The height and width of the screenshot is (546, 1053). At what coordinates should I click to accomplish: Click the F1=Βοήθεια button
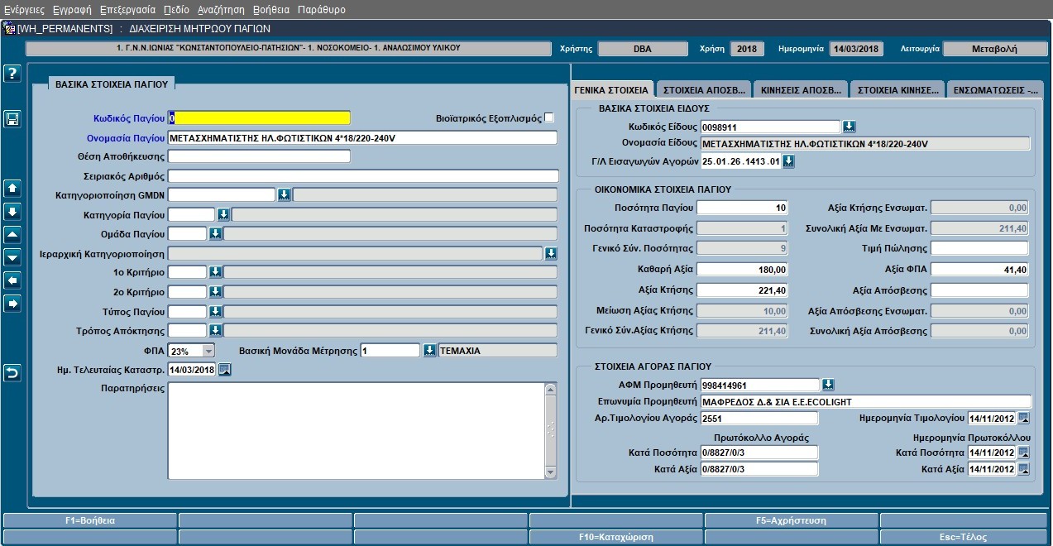click(90, 521)
